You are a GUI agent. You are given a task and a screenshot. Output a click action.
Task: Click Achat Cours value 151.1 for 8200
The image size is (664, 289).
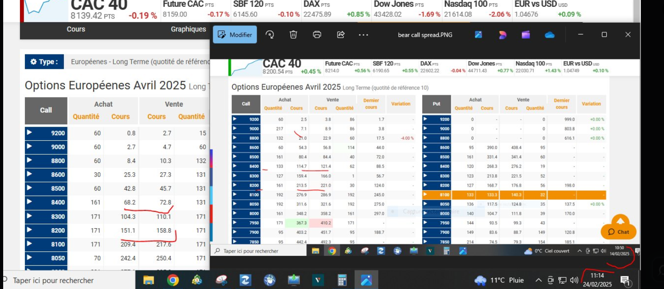click(x=128, y=230)
